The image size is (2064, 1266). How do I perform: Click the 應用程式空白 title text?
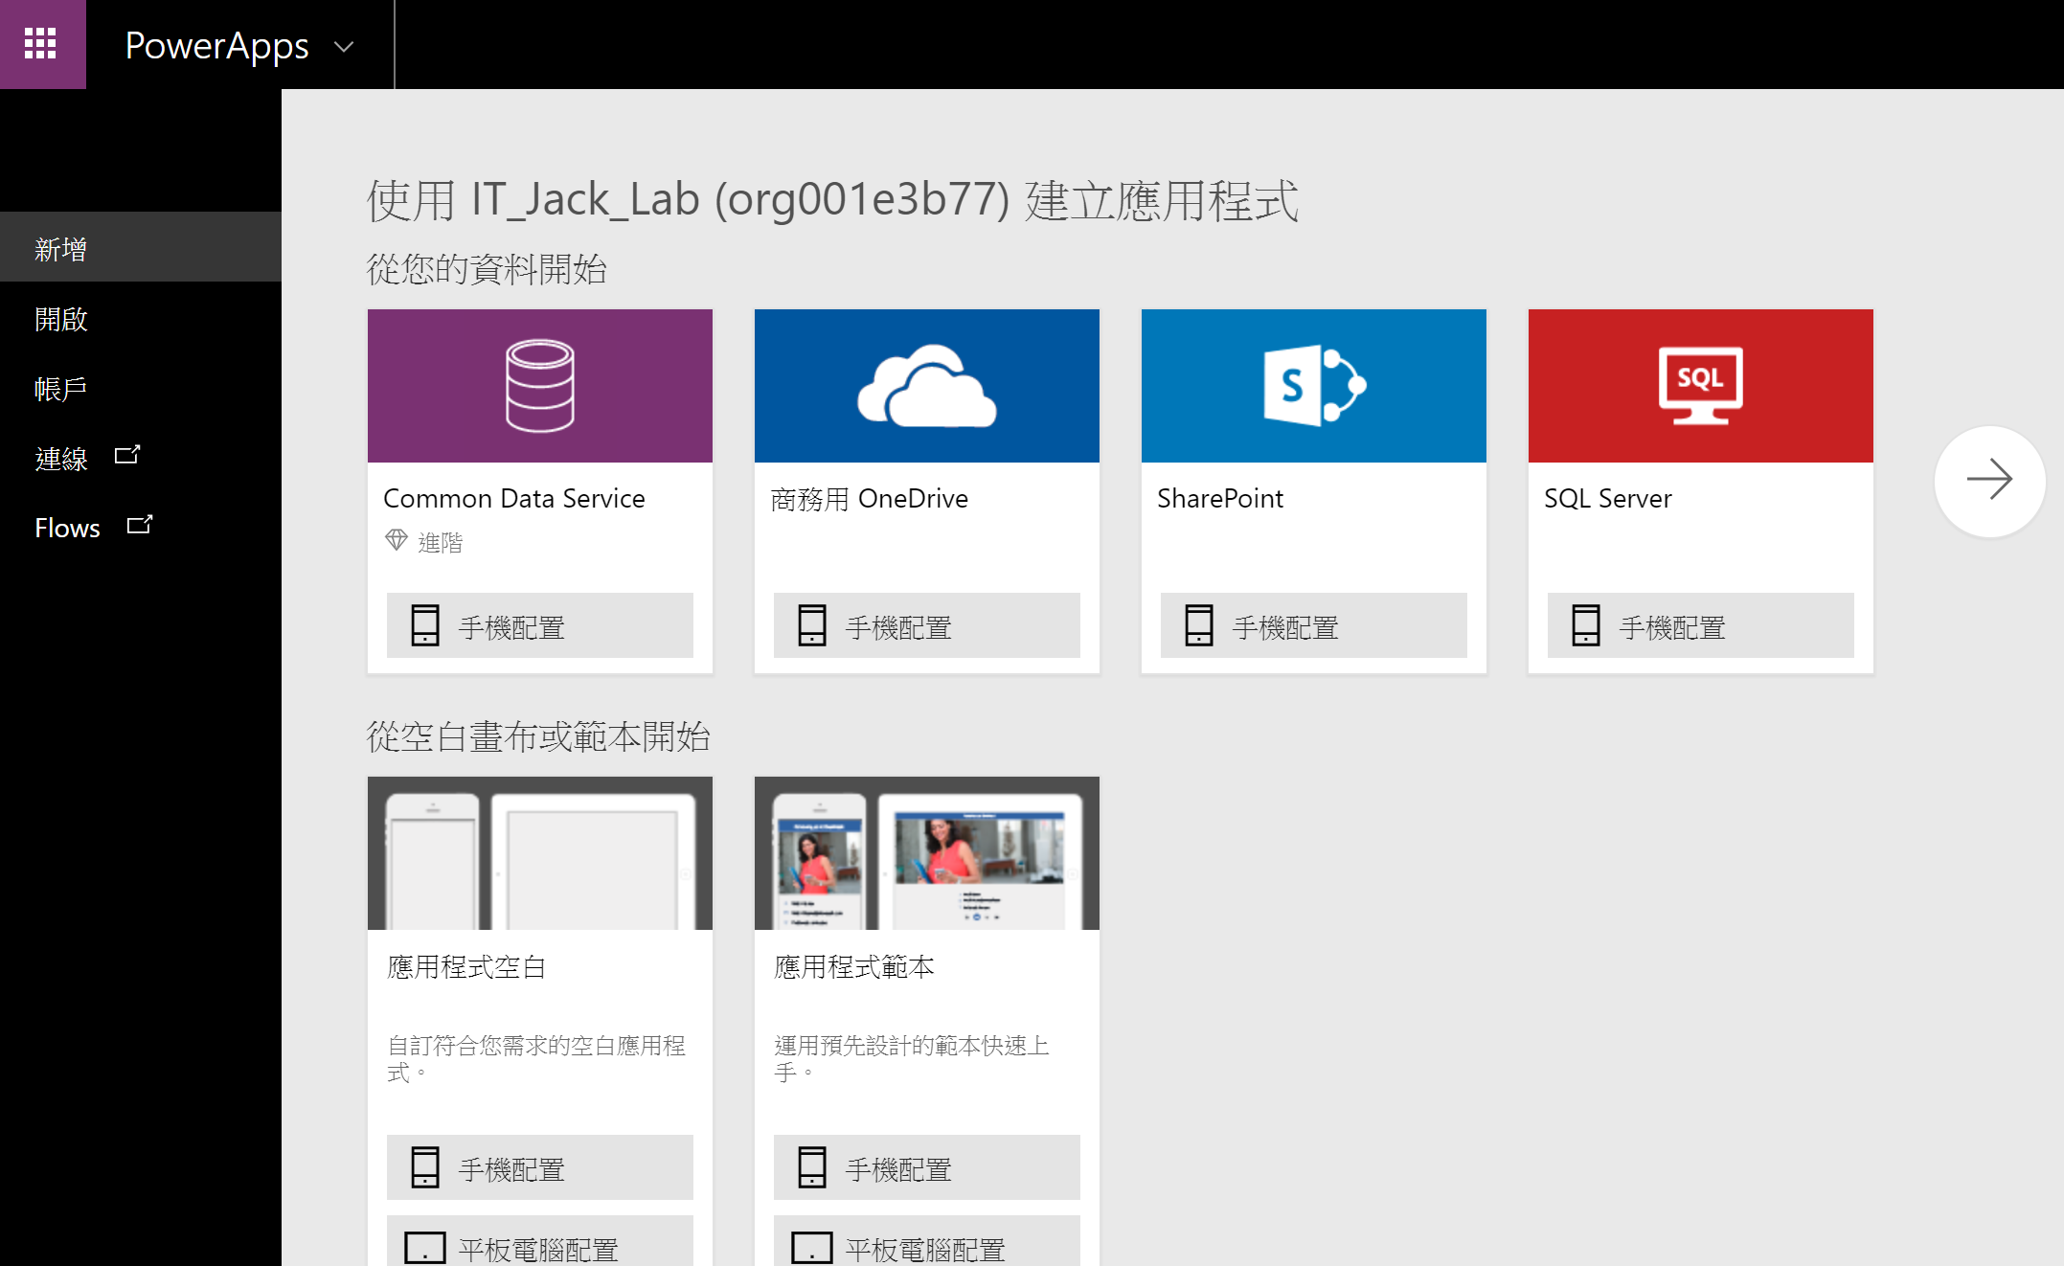point(467,967)
